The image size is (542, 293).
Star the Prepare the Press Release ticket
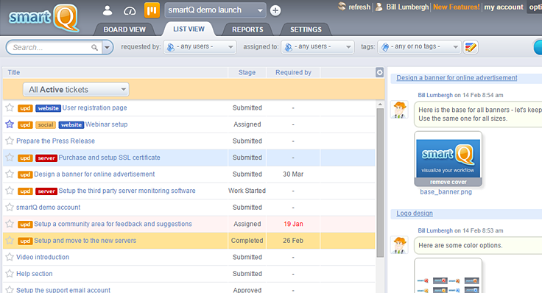(x=10, y=141)
